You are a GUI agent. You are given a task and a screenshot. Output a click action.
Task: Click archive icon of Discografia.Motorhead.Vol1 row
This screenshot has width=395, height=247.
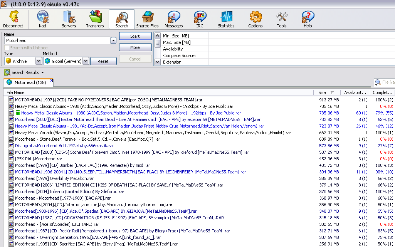[11, 146]
